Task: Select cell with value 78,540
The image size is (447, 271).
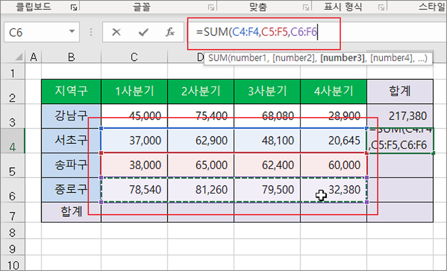Action: tap(134, 190)
